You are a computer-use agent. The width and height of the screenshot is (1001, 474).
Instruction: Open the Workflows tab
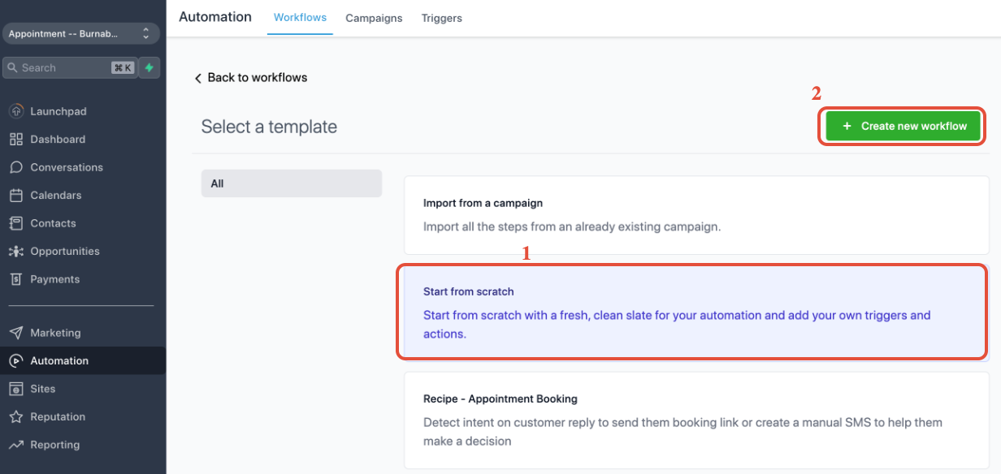click(x=300, y=17)
